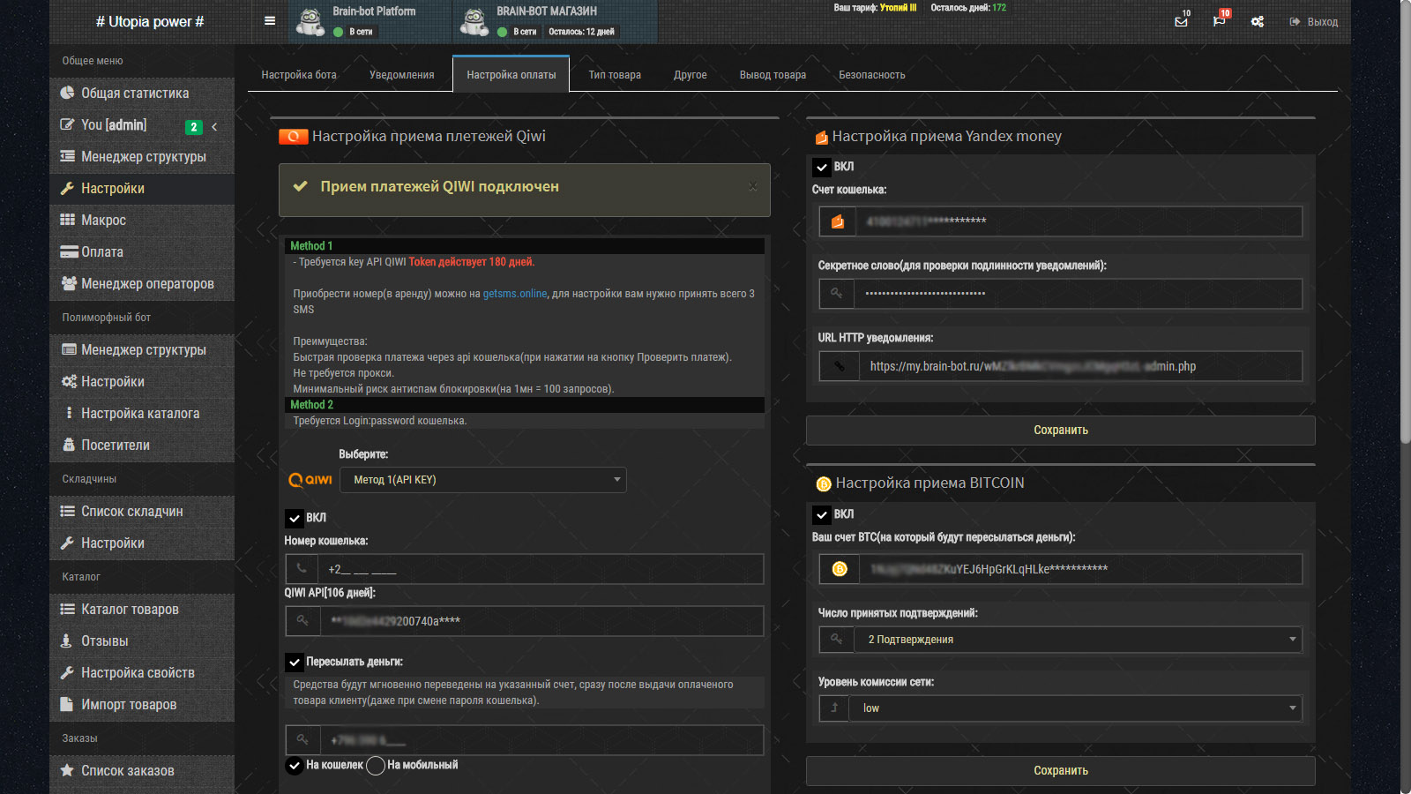Open Настройка свойств in sidebar
Screen dimensions: 1411x794
142,672
